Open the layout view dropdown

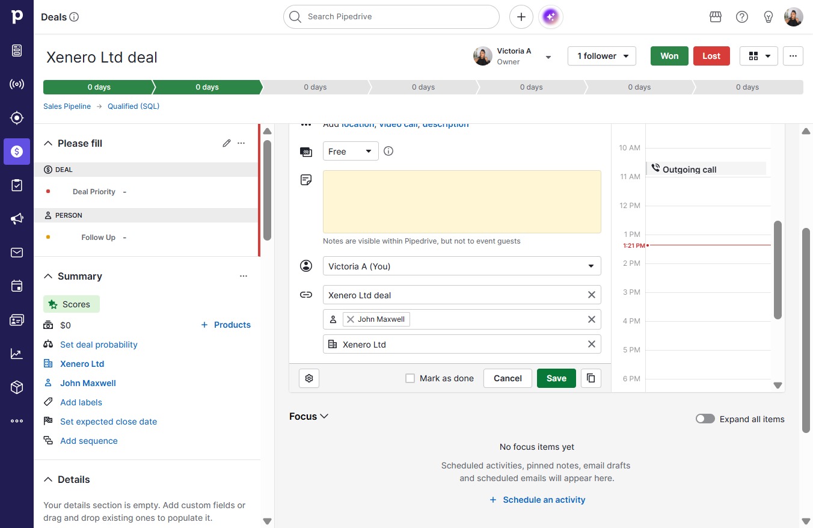[759, 56]
